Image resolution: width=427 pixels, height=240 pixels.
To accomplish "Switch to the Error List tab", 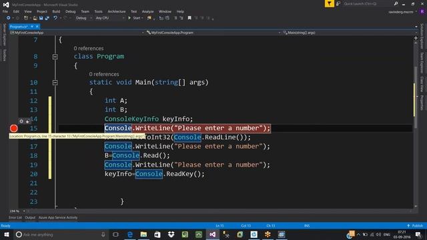I will click(x=15, y=217).
